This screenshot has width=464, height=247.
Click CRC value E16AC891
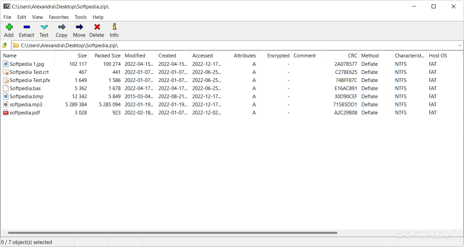coord(346,89)
